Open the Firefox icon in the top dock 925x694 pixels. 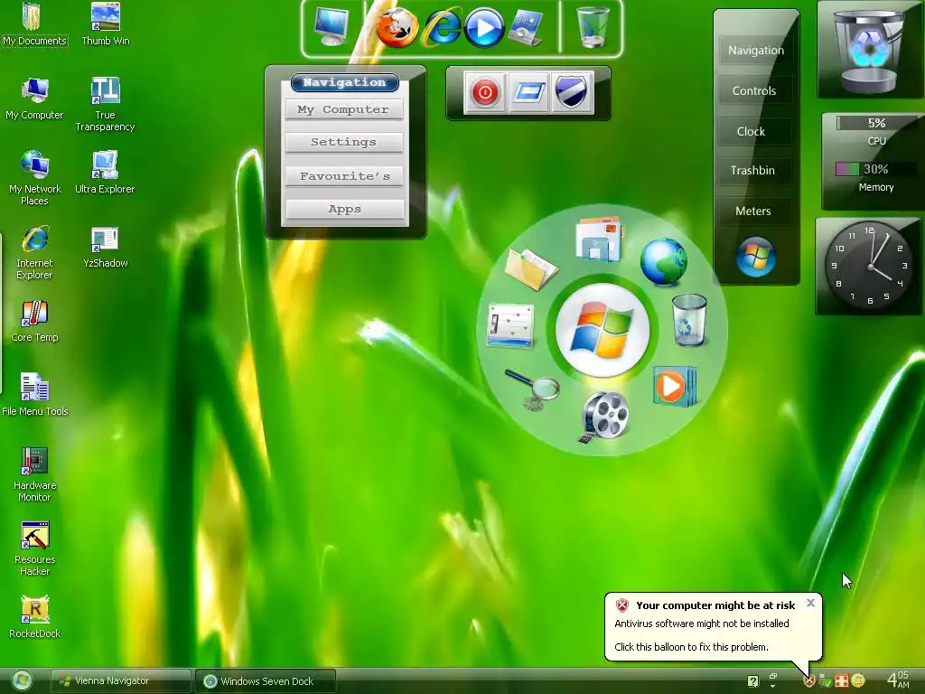tap(397, 27)
